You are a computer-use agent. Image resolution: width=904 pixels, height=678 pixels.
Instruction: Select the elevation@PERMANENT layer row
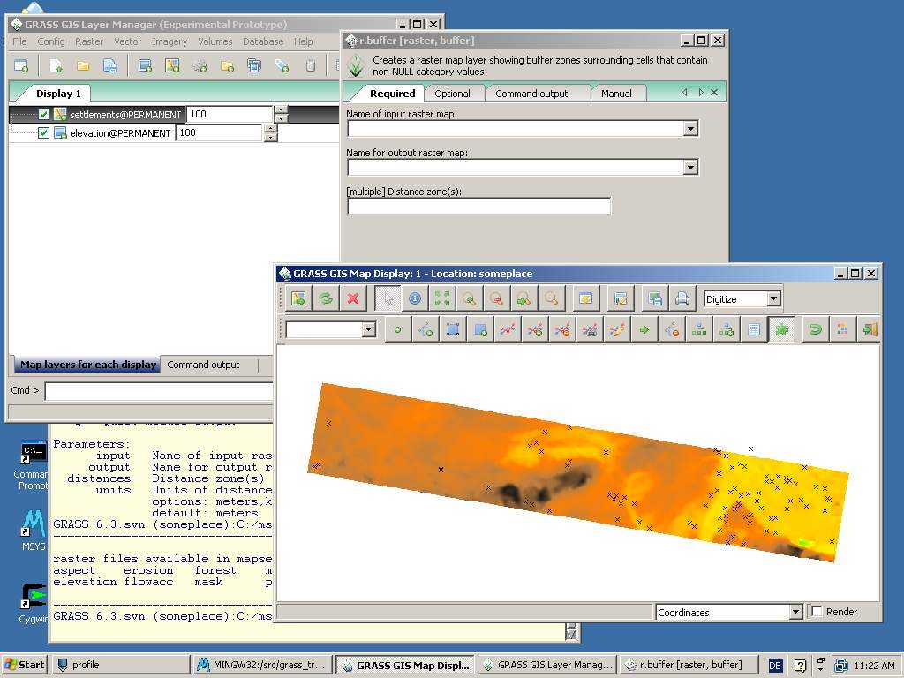pyautogui.click(x=176, y=132)
